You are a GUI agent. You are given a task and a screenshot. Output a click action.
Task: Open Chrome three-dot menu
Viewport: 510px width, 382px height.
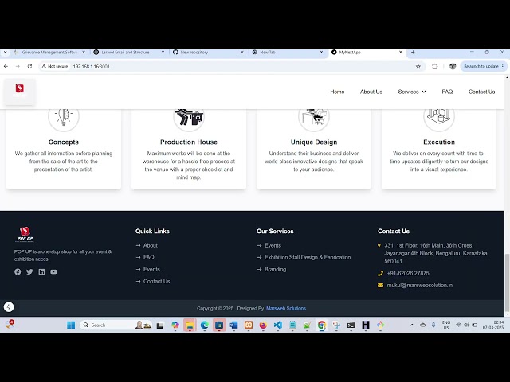(x=503, y=66)
